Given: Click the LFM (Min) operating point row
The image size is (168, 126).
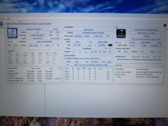Looking at the screenshot, I should pos(35,71).
